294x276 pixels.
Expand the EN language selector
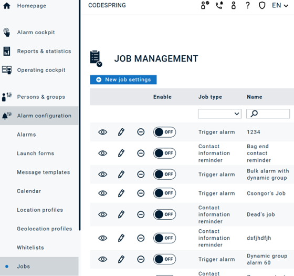[x=280, y=5]
